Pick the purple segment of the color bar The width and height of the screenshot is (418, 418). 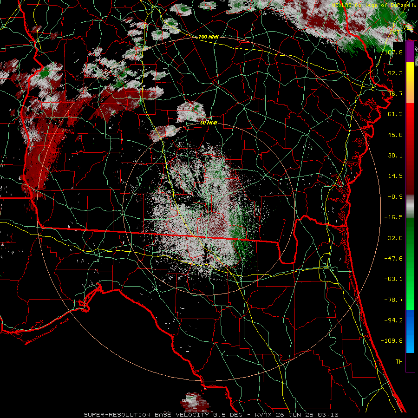pos(410,52)
